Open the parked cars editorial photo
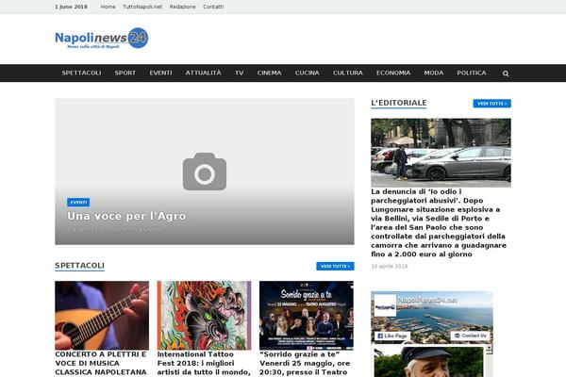This screenshot has width=566, height=377. pyautogui.click(x=441, y=153)
